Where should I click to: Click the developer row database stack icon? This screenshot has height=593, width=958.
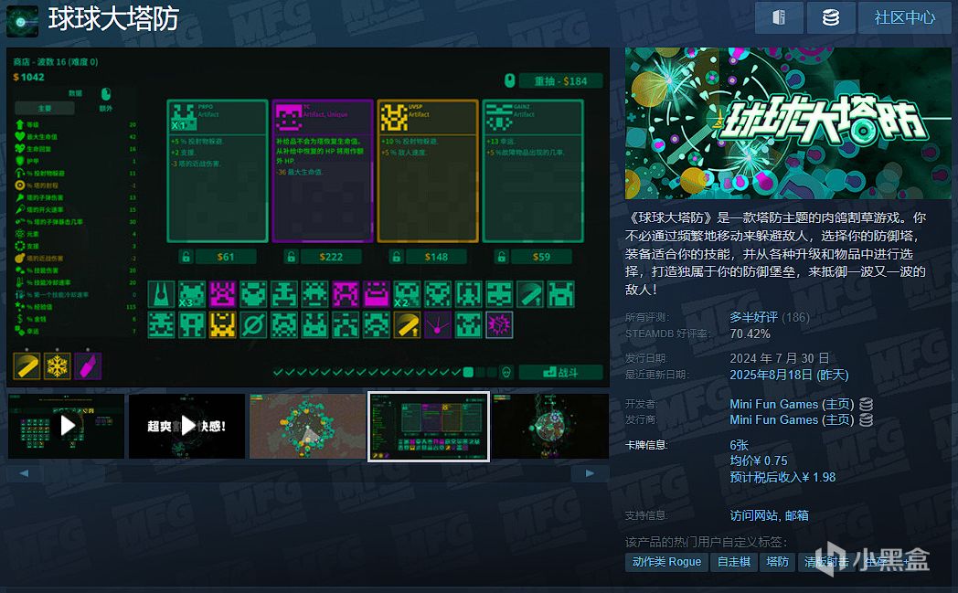pos(866,404)
